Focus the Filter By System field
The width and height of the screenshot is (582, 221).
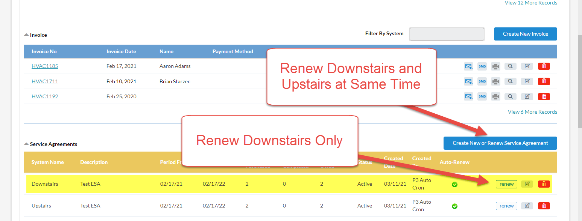[447, 34]
